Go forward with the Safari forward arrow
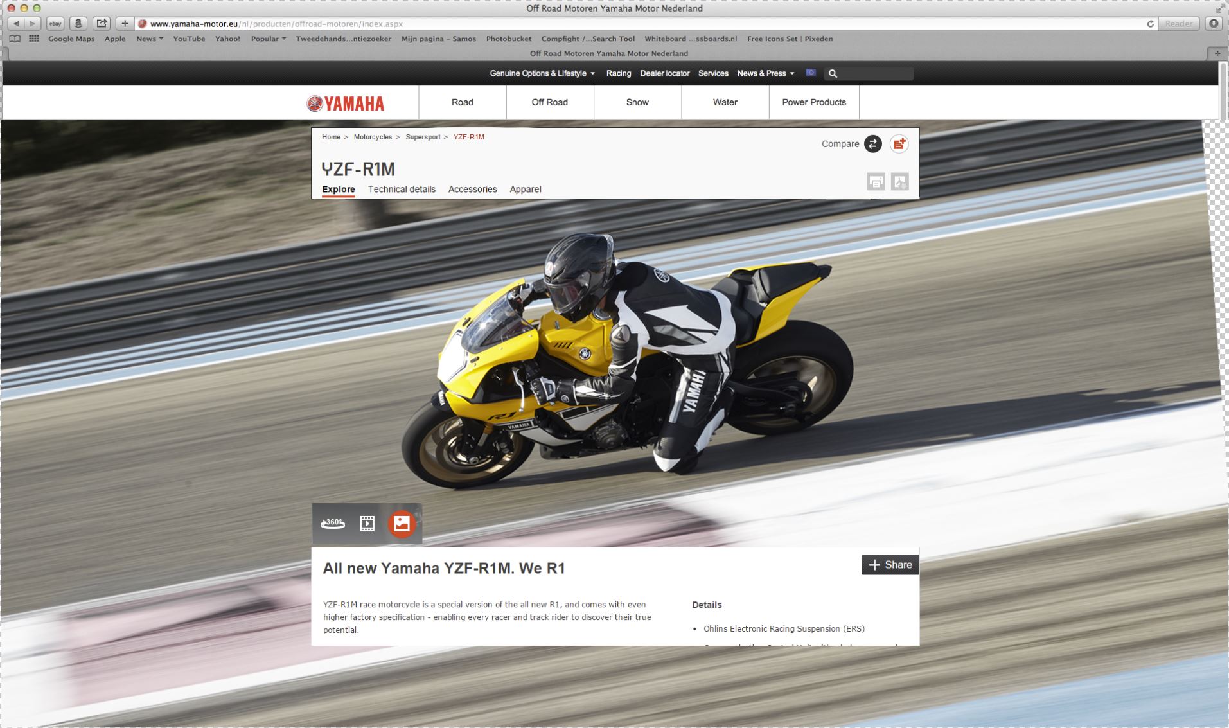 33,24
